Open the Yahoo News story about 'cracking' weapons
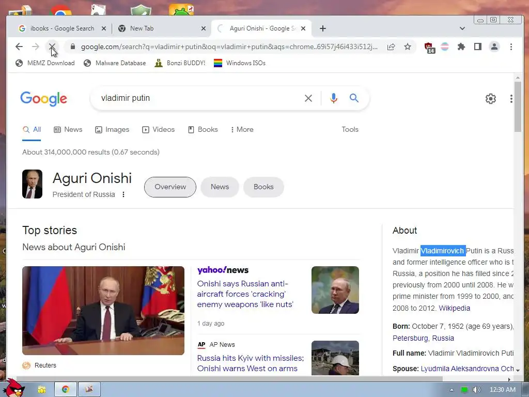 coord(245,294)
